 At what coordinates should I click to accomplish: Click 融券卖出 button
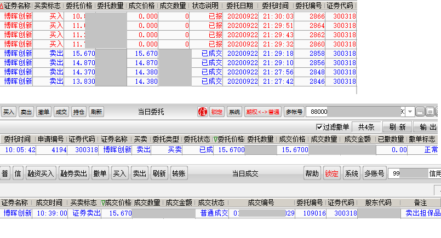pyautogui.click(x=74, y=173)
